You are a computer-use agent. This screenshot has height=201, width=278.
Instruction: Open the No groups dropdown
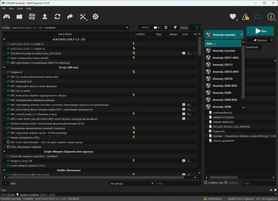[132, 183]
